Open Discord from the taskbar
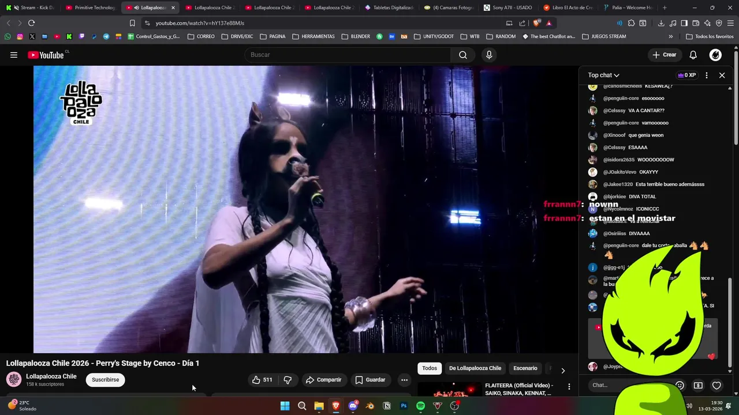This screenshot has height=415, width=739. [353, 406]
